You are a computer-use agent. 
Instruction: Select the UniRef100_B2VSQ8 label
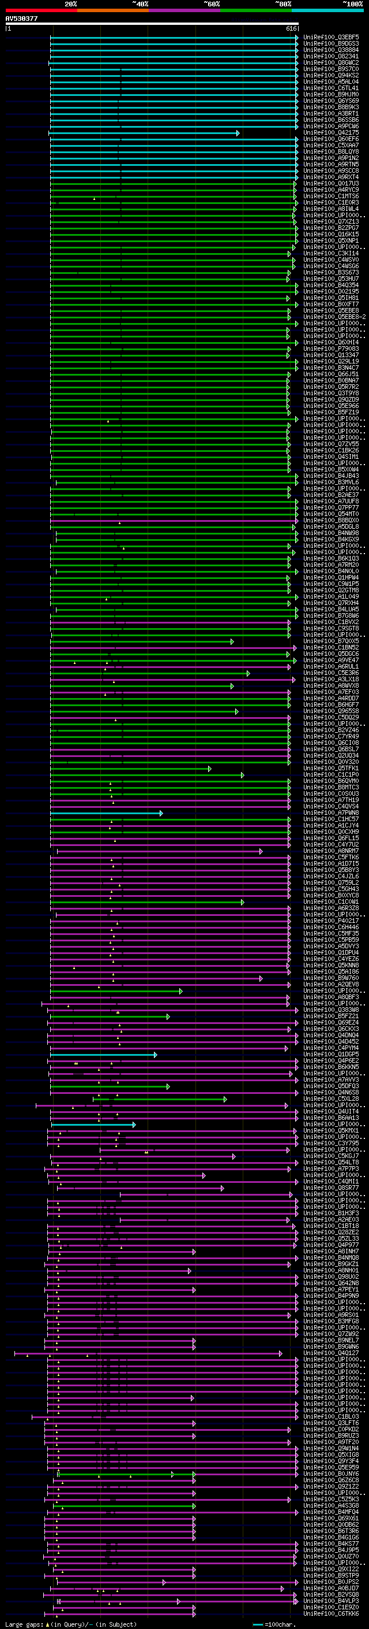331,1594
